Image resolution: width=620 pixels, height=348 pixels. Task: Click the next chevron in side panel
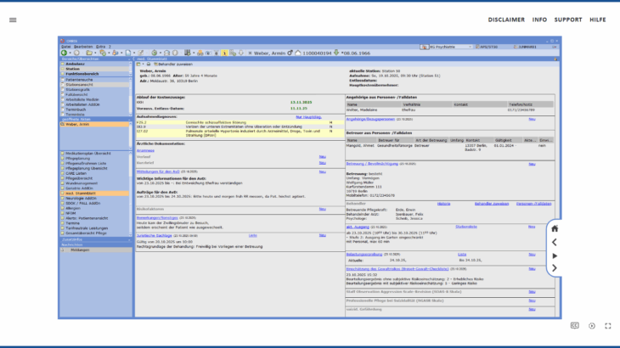(555, 268)
